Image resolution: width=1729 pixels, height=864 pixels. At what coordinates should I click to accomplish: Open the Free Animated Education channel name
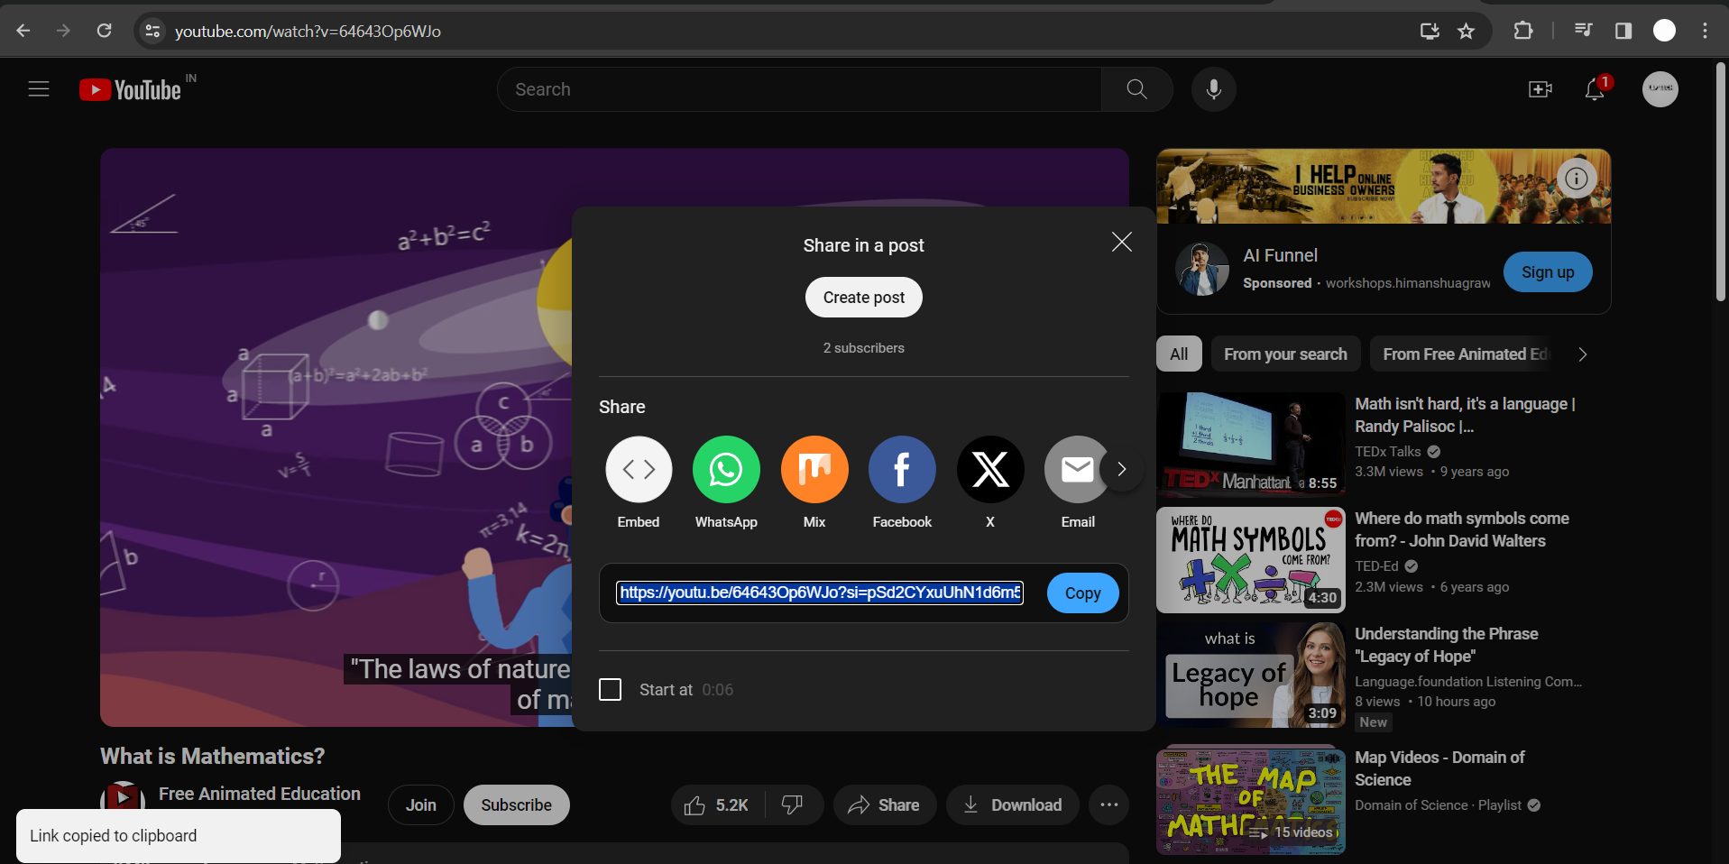260,794
